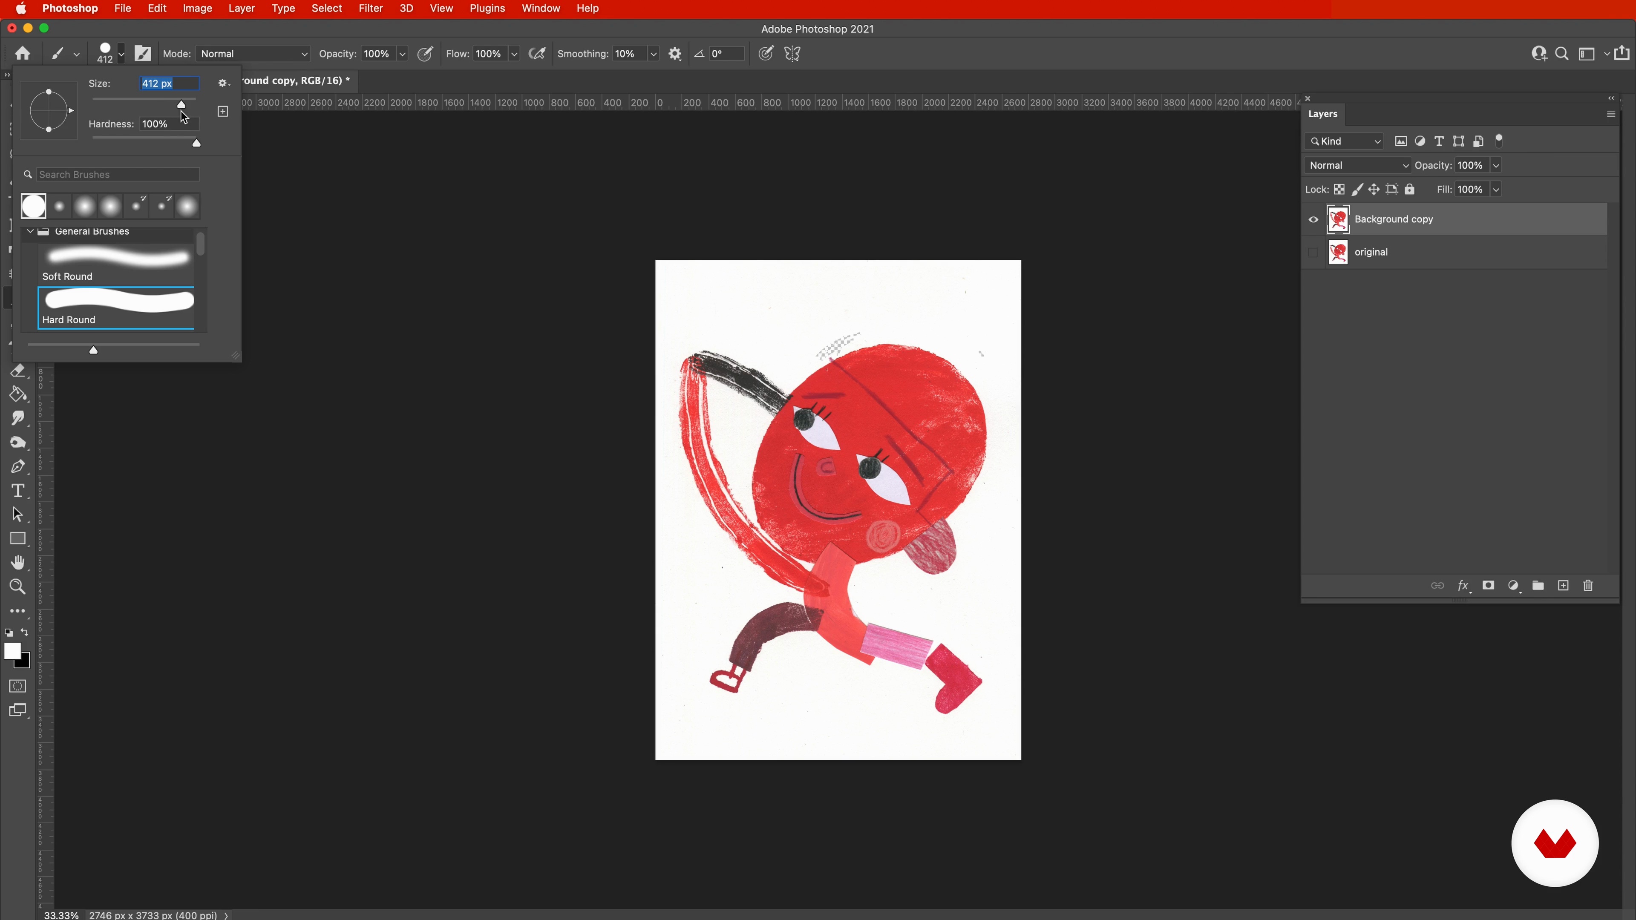The width and height of the screenshot is (1636, 920).
Task: Open the Smoothing value dropdown arrow
Action: coord(654,54)
